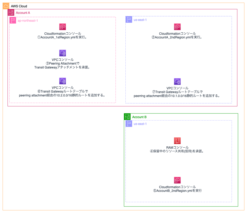Select the 'Account B' label
Image resolution: width=247 pixels, height=213 pixels.
pos(139,117)
